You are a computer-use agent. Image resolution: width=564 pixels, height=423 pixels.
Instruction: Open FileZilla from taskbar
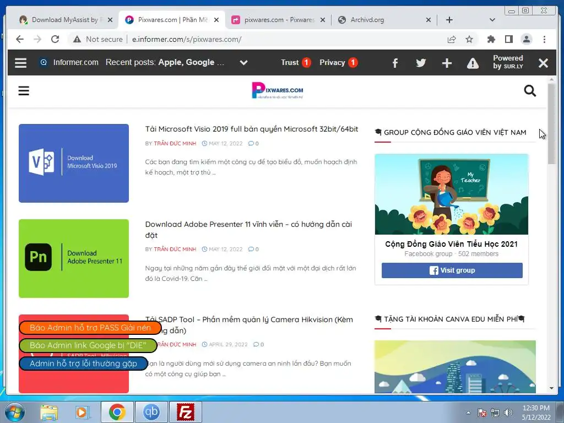186,412
